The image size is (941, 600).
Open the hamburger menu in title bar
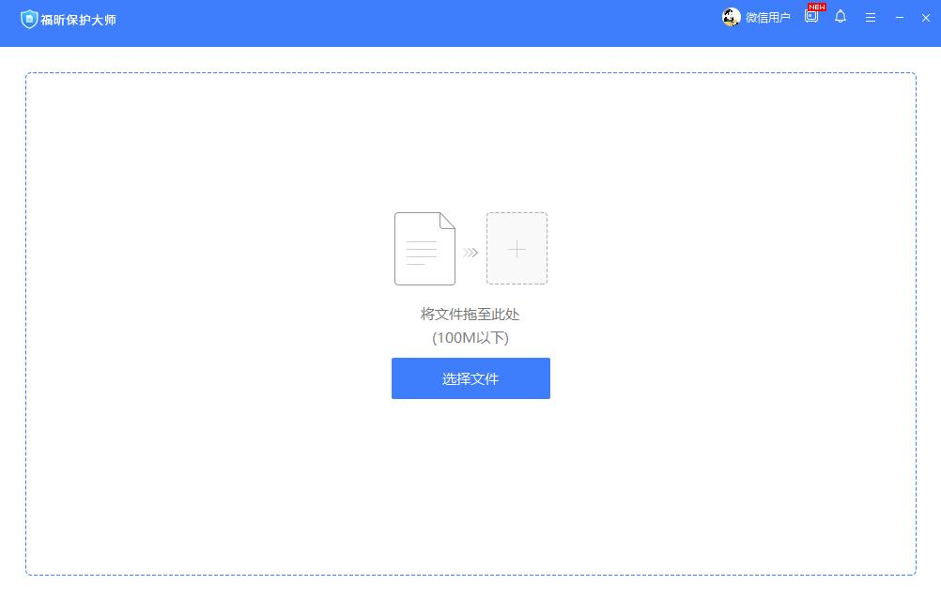[x=871, y=17]
